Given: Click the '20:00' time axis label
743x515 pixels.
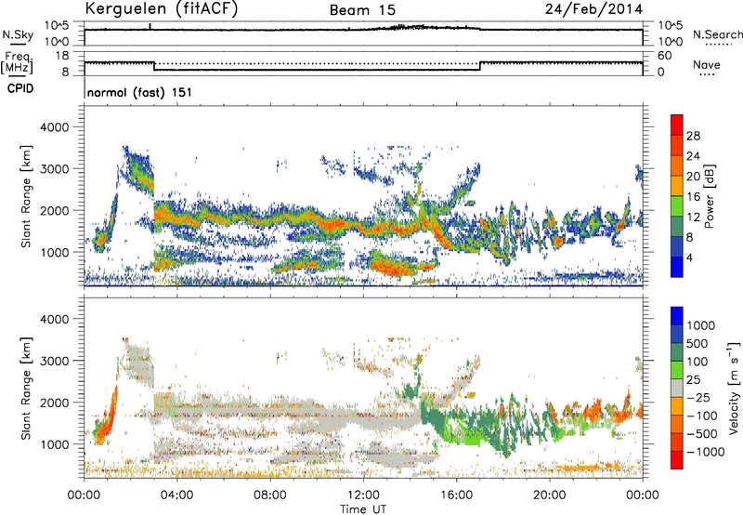Looking at the screenshot, I should coord(549,495).
